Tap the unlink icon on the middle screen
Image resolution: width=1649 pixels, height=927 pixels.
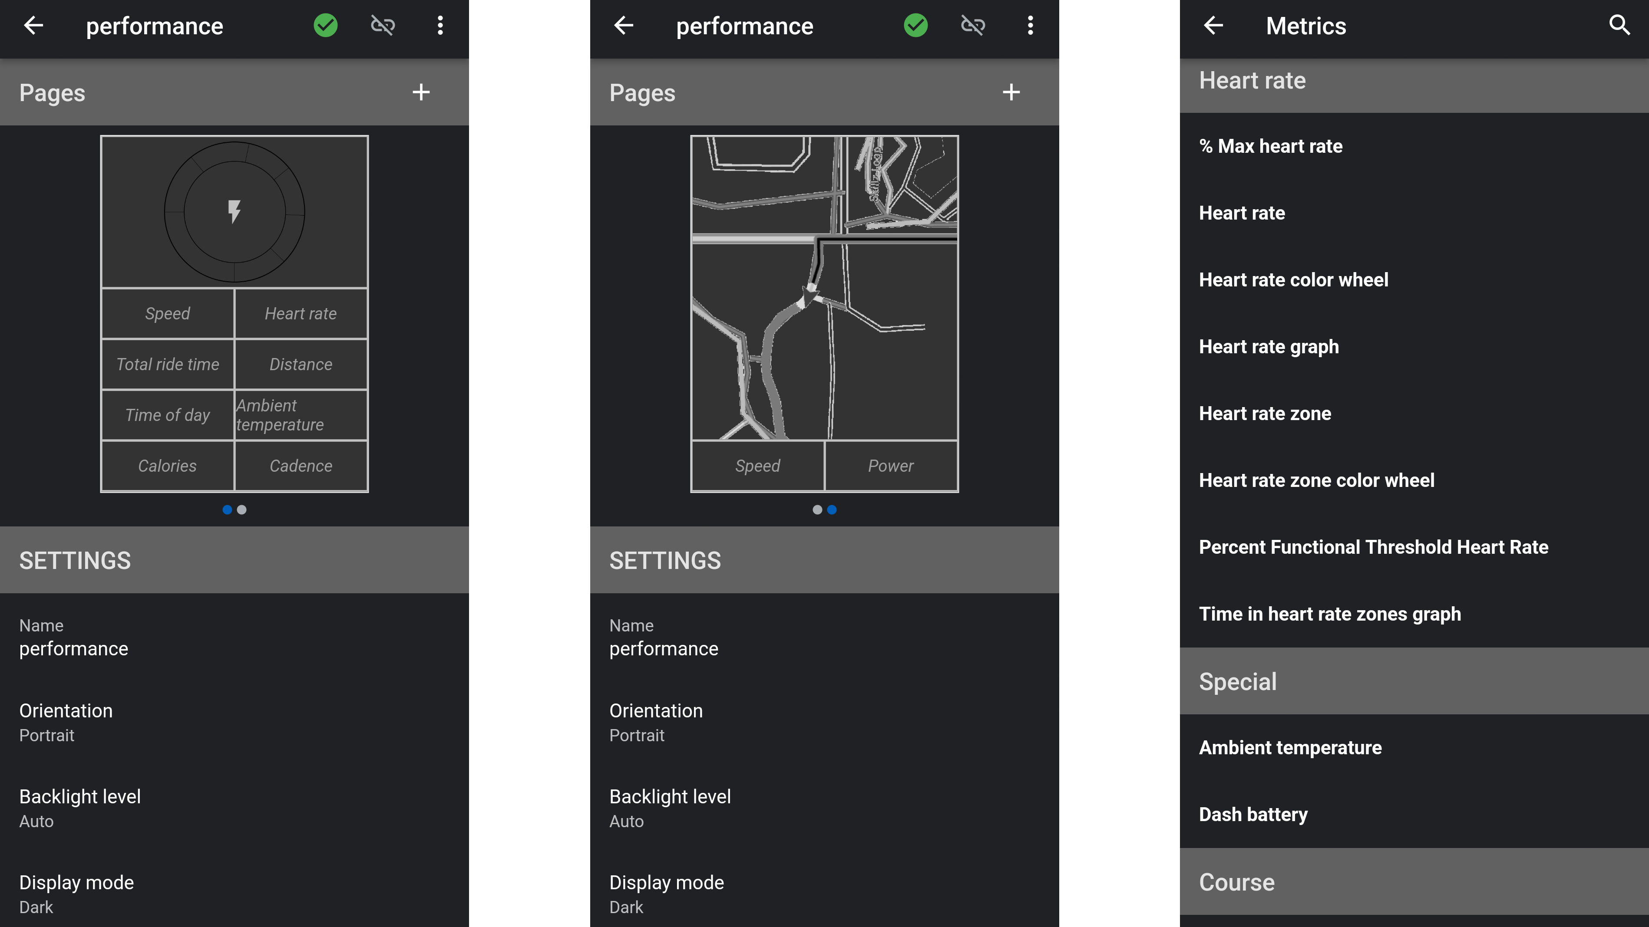coord(972,26)
